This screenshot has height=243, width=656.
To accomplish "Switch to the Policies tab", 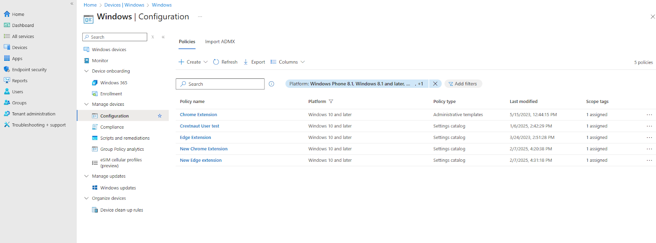I will coord(187,42).
